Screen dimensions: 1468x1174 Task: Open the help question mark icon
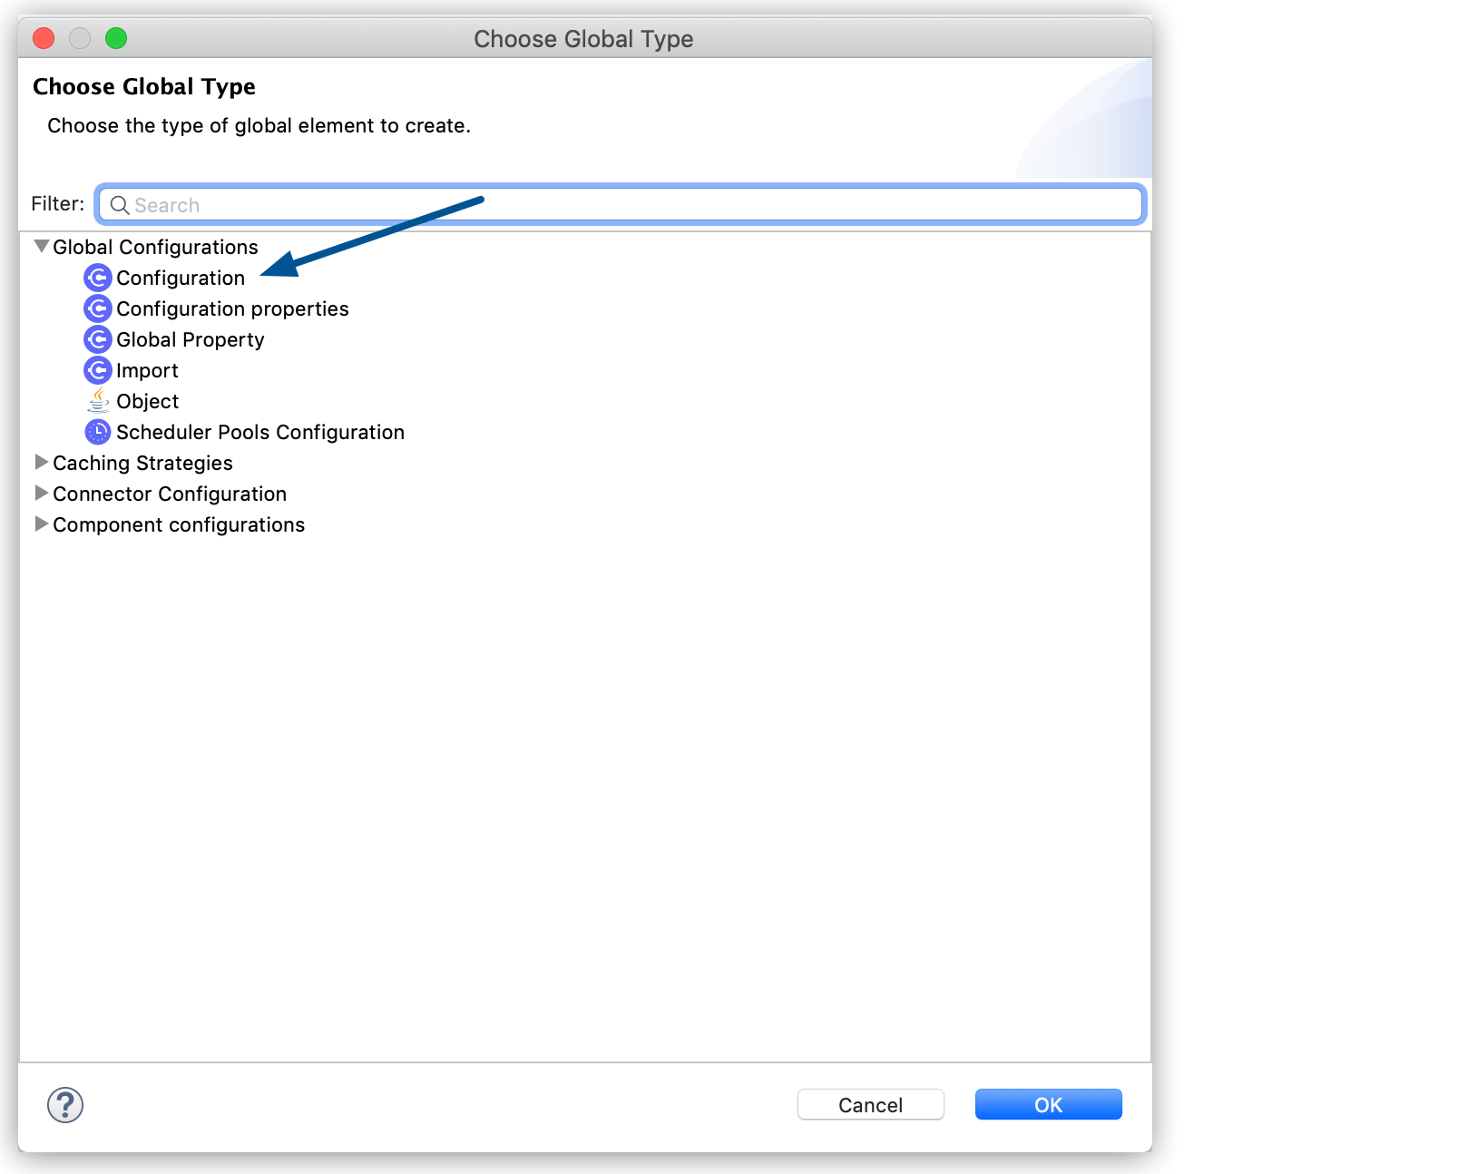pos(64,1105)
